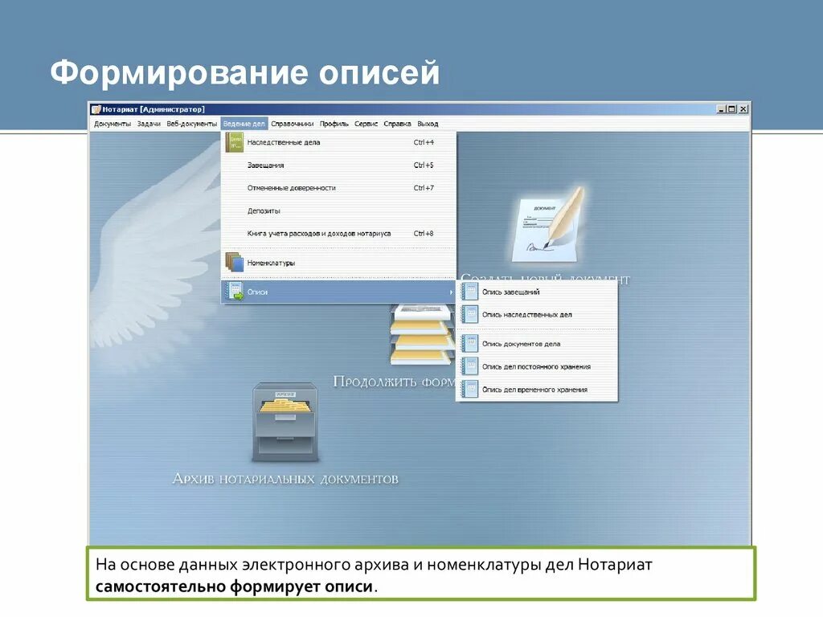This screenshot has height=617, width=823.
Task: Click the Ctrl+7 shortcut text
Action: [424, 188]
